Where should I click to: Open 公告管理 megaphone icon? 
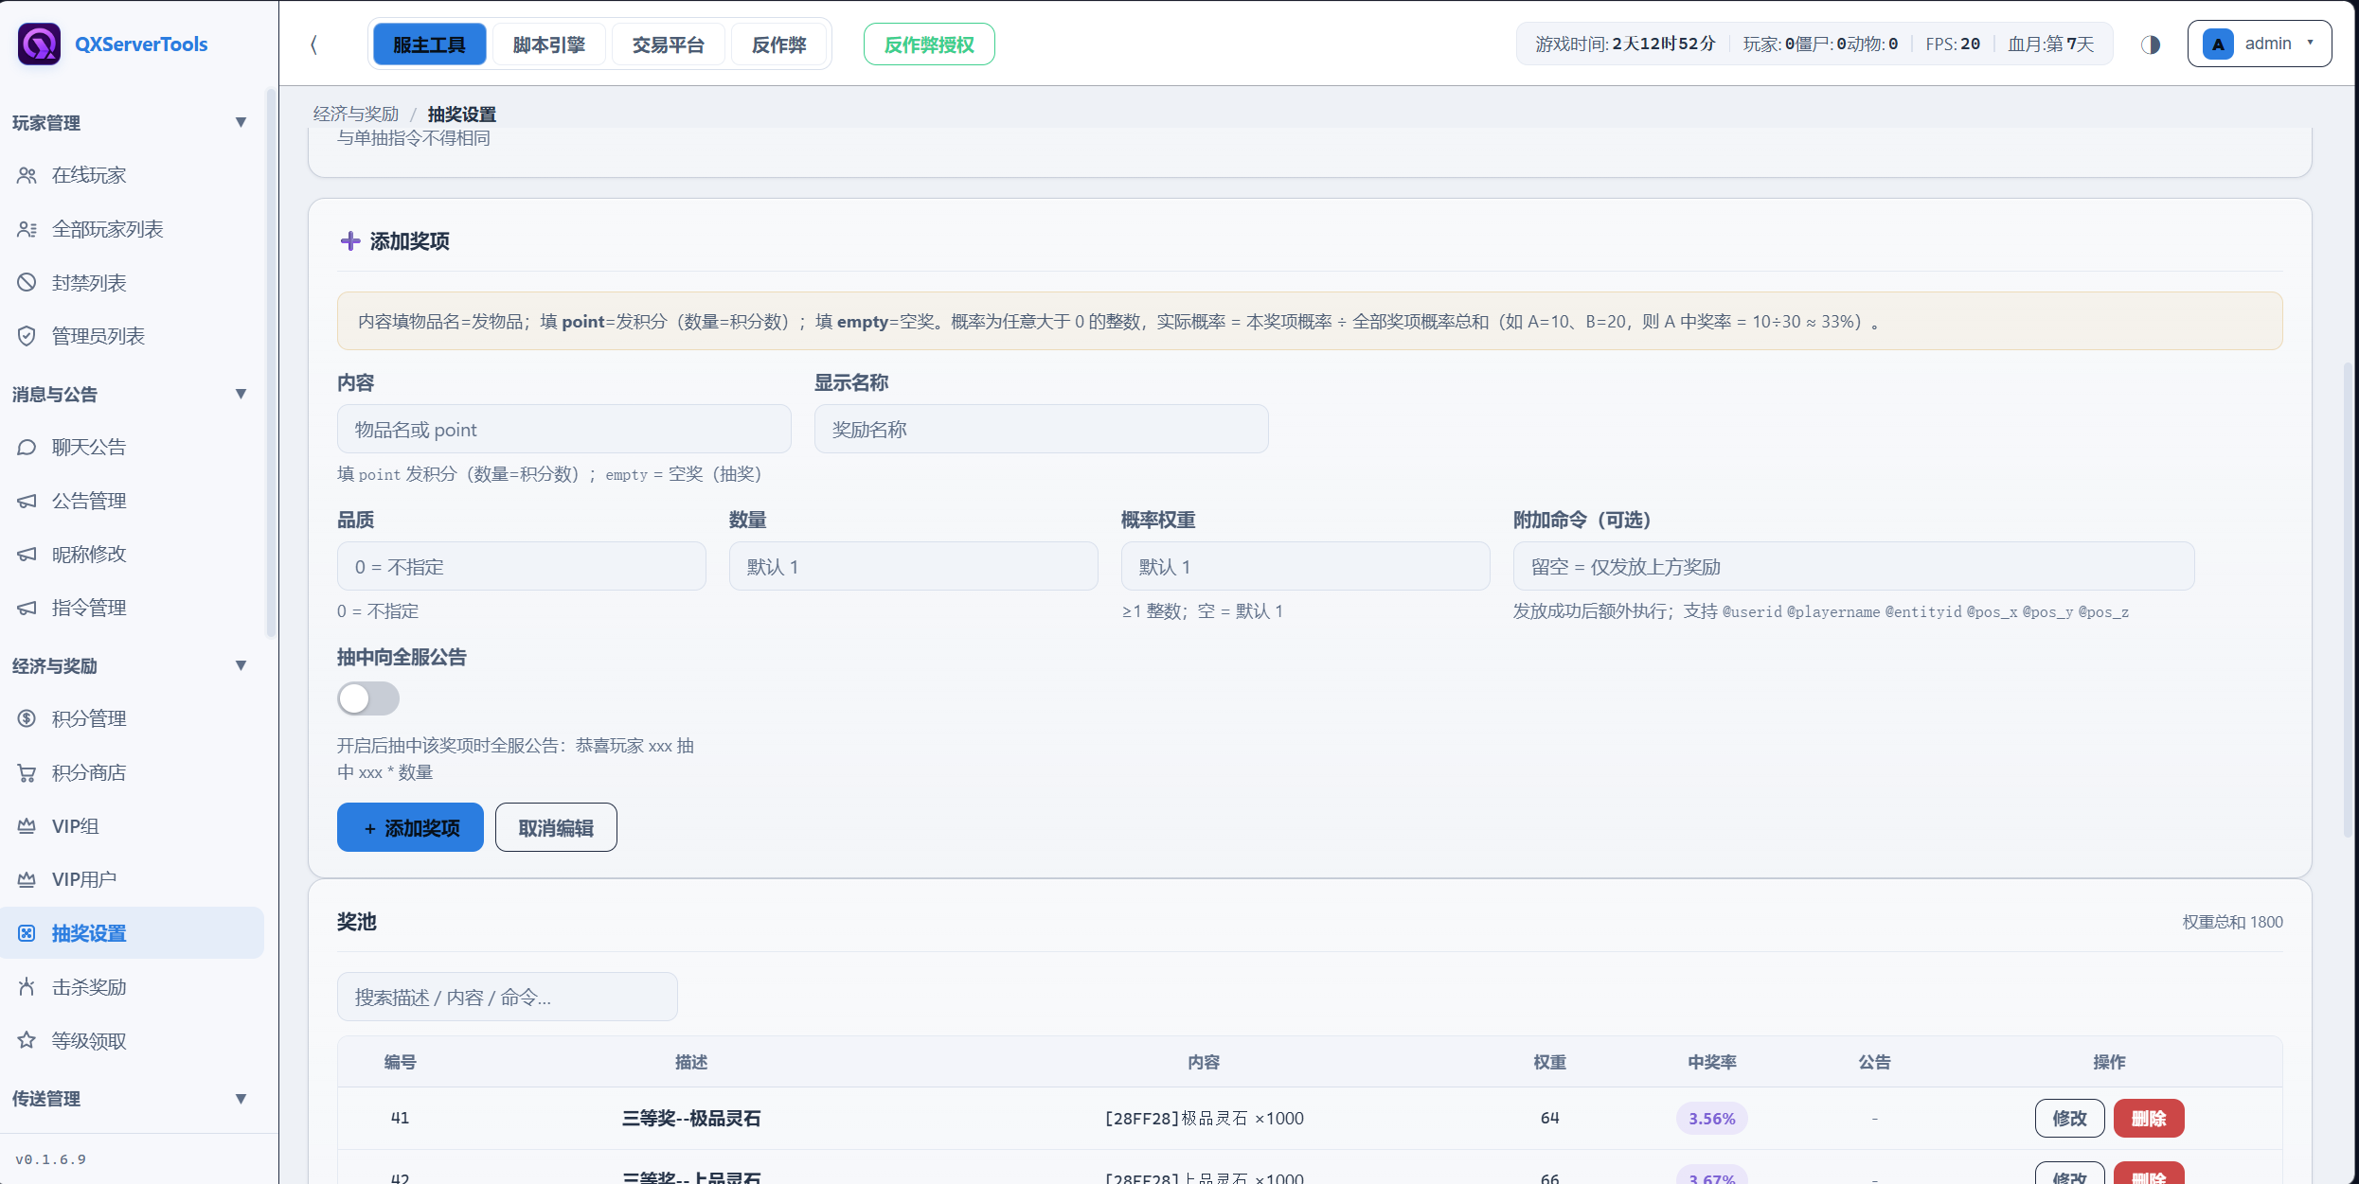tap(27, 501)
